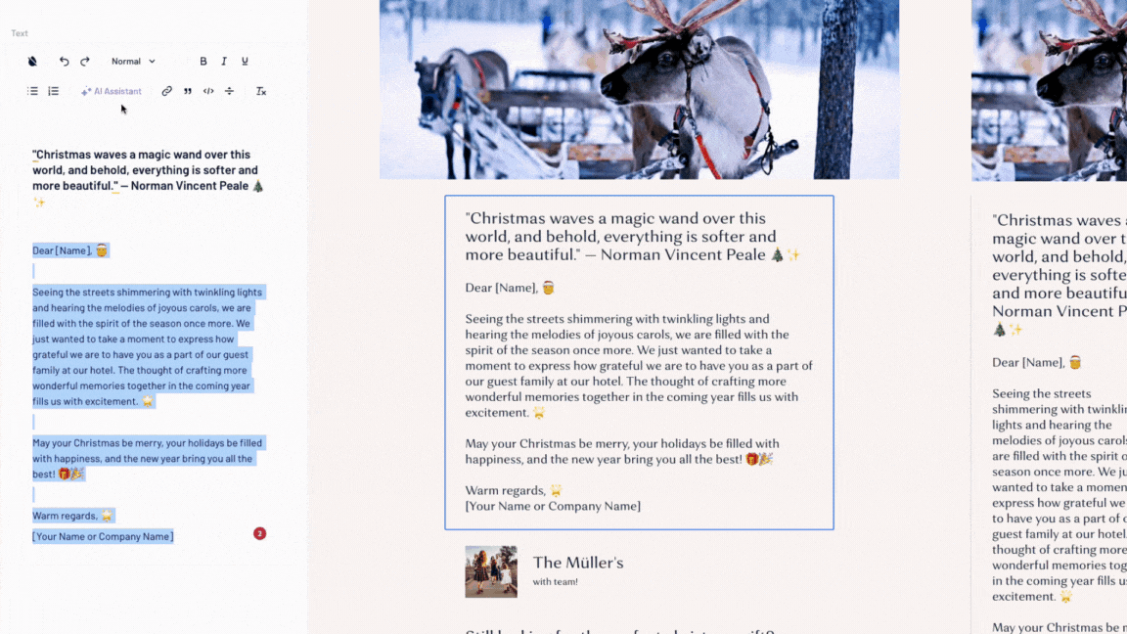Undo the last edit

(x=64, y=61)
